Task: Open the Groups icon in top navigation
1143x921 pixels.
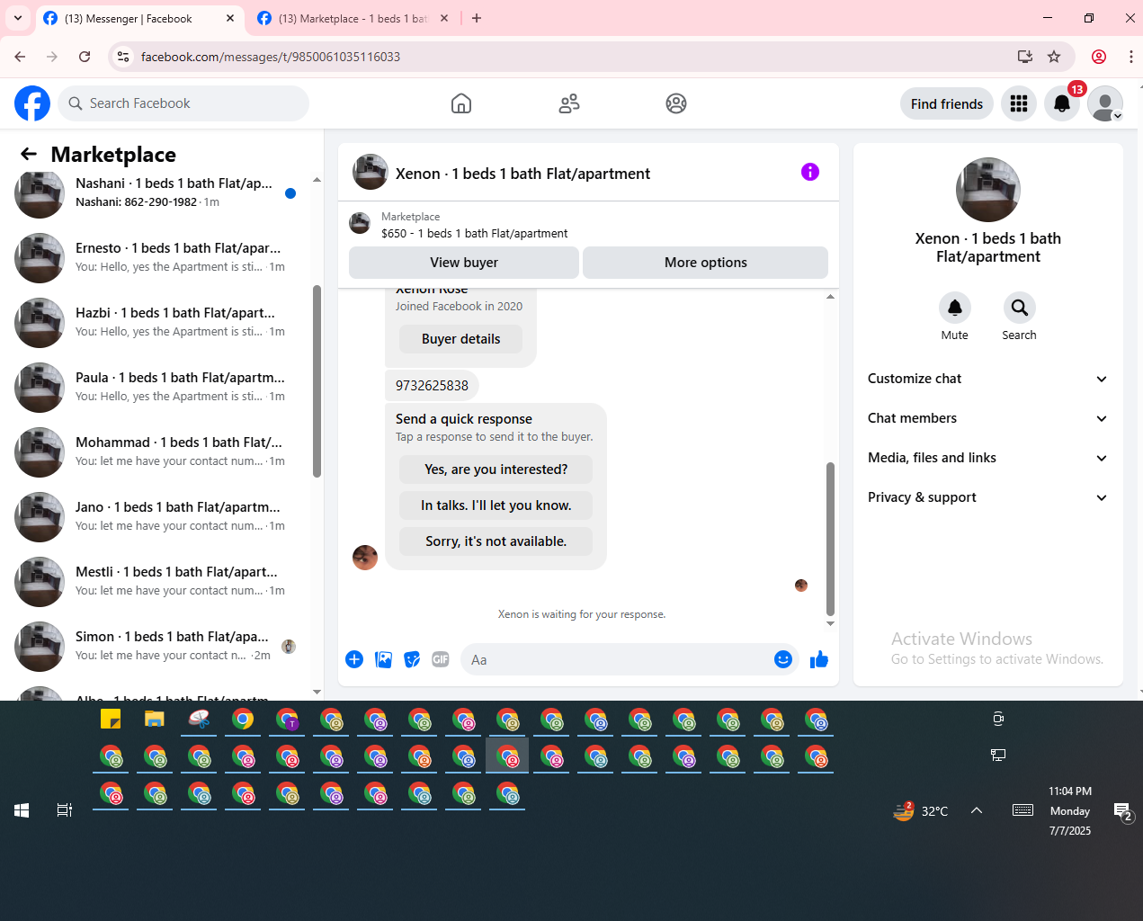Action: [676, 103]
